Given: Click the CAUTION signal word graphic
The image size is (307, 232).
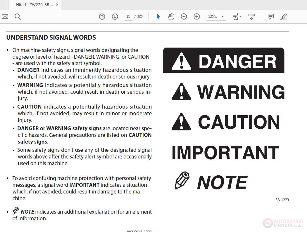Looking at the screenshot, I should (x=225, y=122).
